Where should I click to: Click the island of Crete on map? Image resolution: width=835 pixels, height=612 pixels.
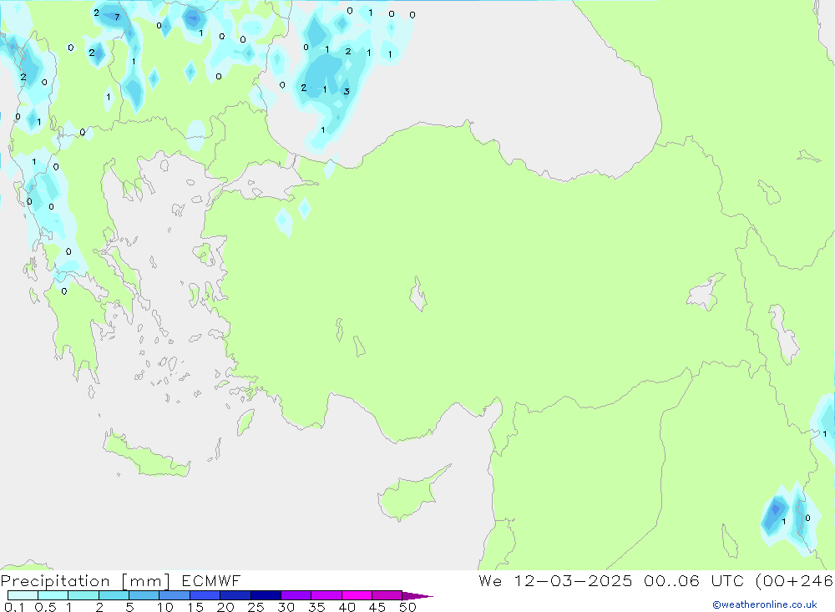(x=146, y=455)
